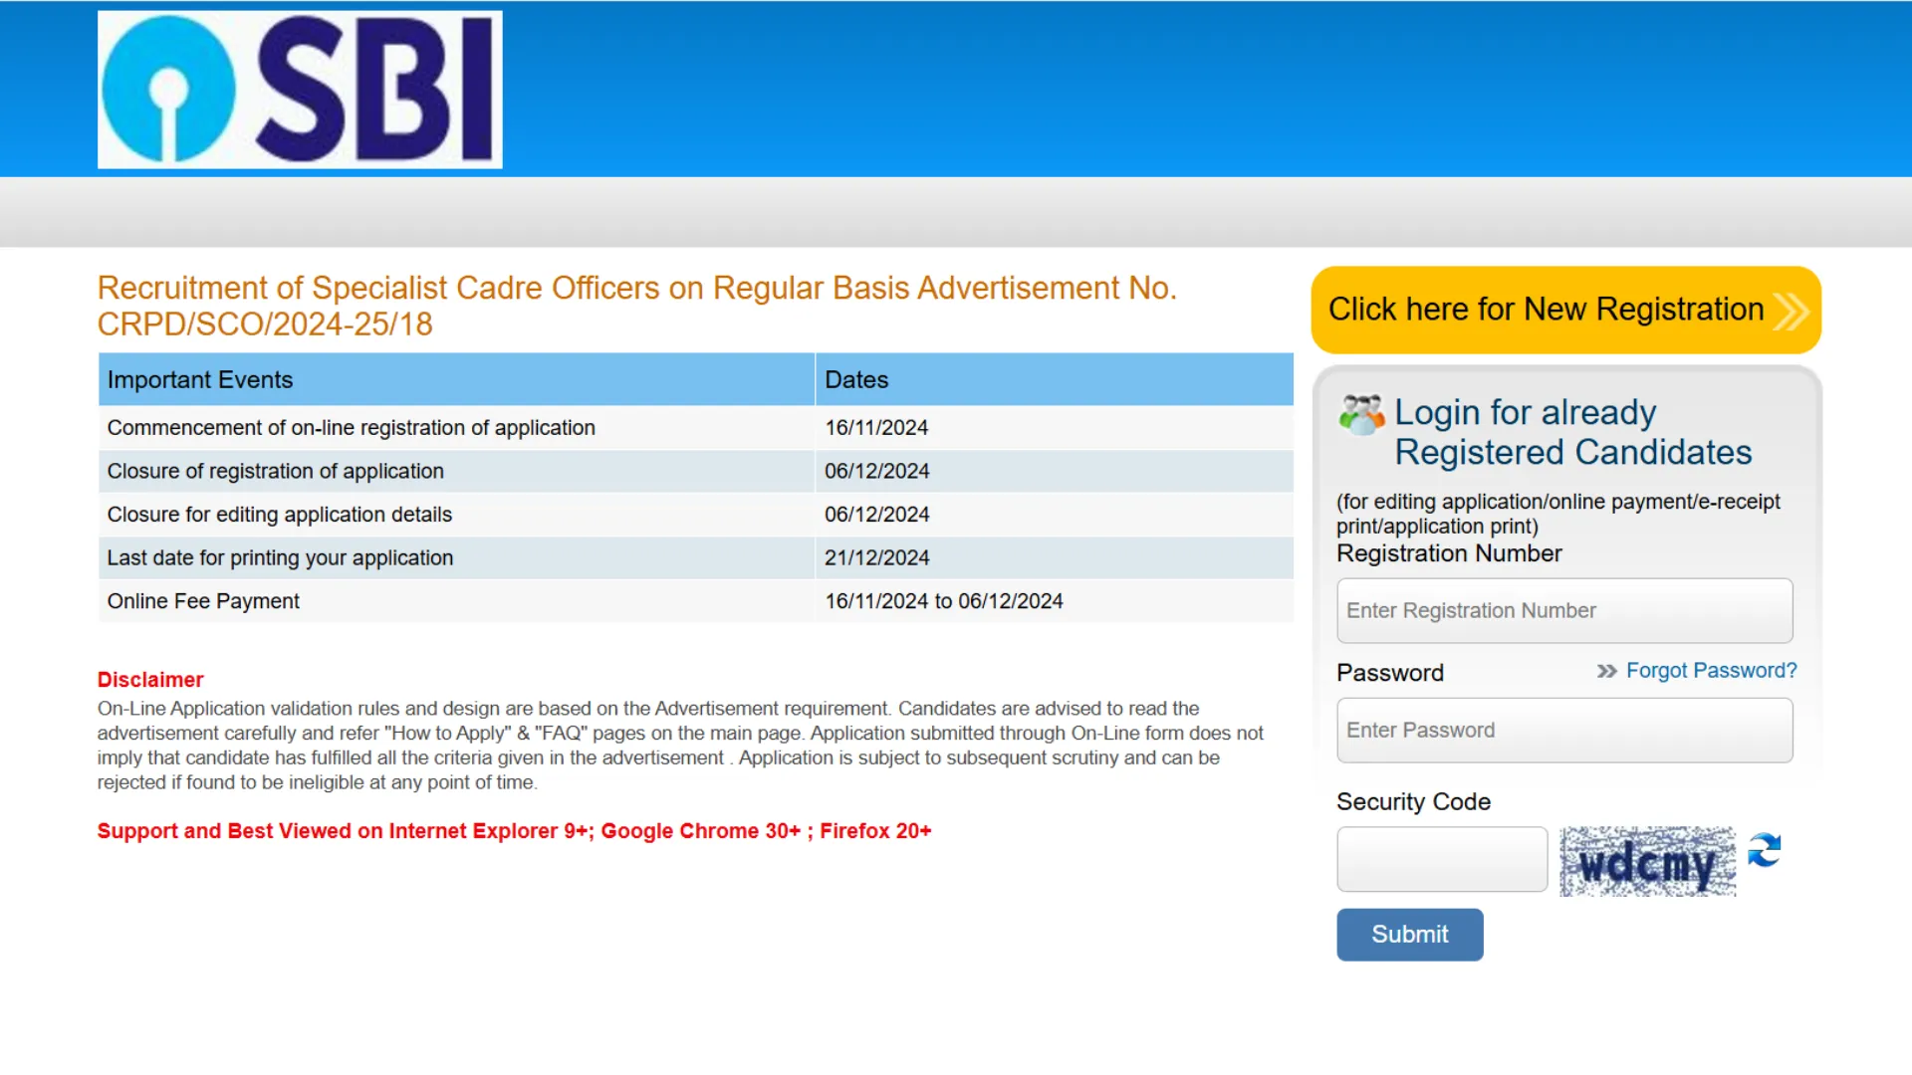Click the Password field label
1912x1075 pixels.
(x=1389, y=673)
